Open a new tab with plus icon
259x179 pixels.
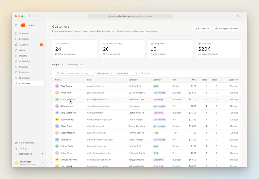(x=243, y=16)
